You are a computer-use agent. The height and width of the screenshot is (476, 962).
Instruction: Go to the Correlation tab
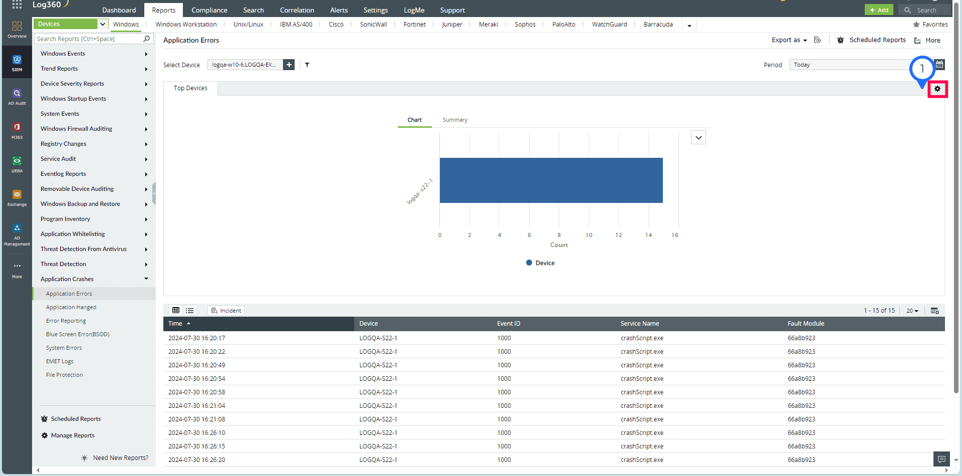[x=297, y=10]
